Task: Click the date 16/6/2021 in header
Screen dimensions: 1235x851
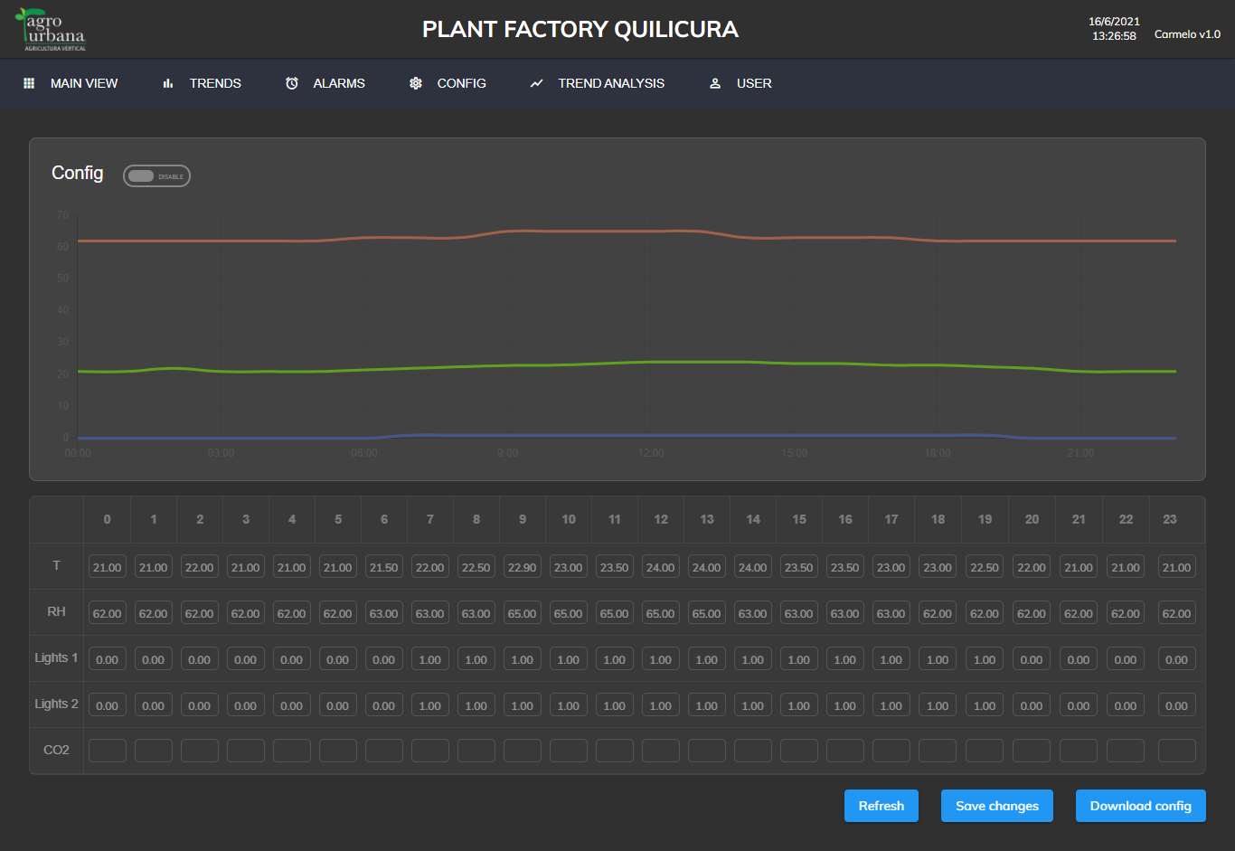Action: (x=1114, y=22)
